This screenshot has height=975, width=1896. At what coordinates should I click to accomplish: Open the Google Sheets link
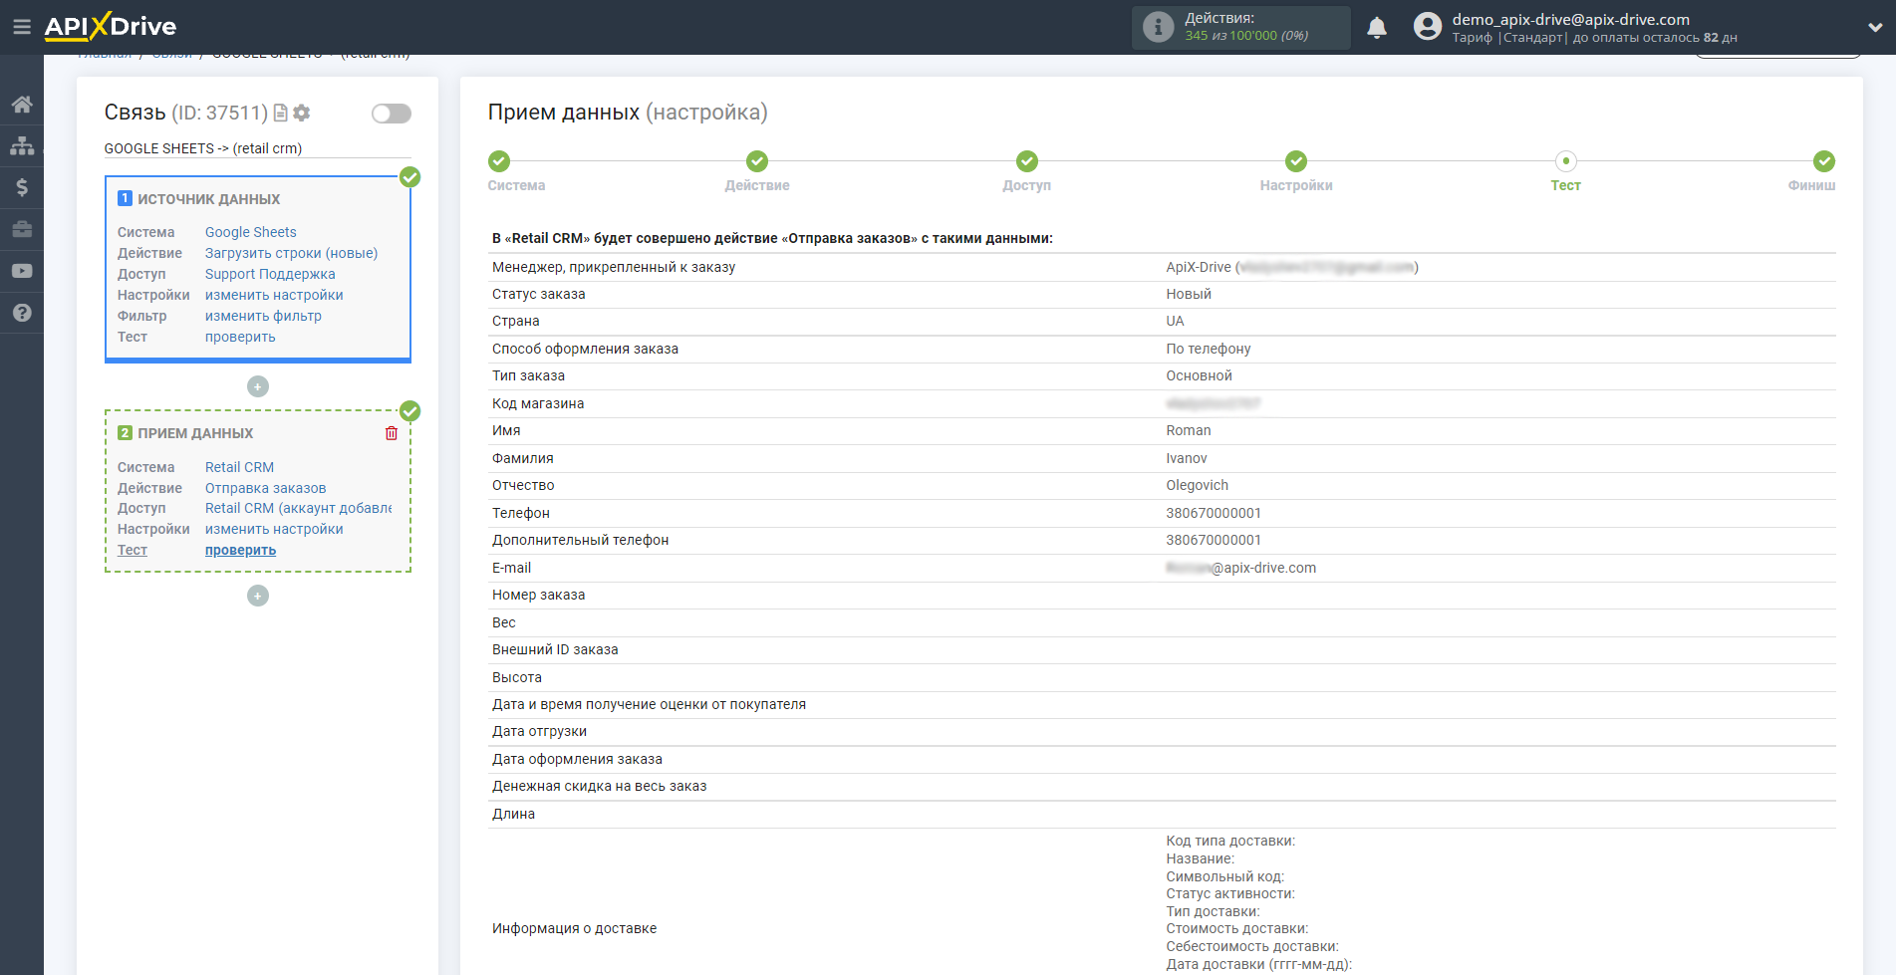pyautogui.click(x=251, y=232)
